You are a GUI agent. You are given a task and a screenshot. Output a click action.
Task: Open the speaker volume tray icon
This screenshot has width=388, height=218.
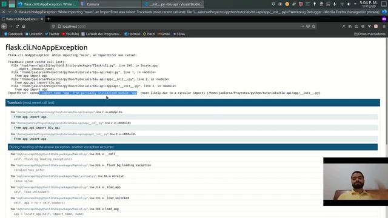tap(349, 4)
